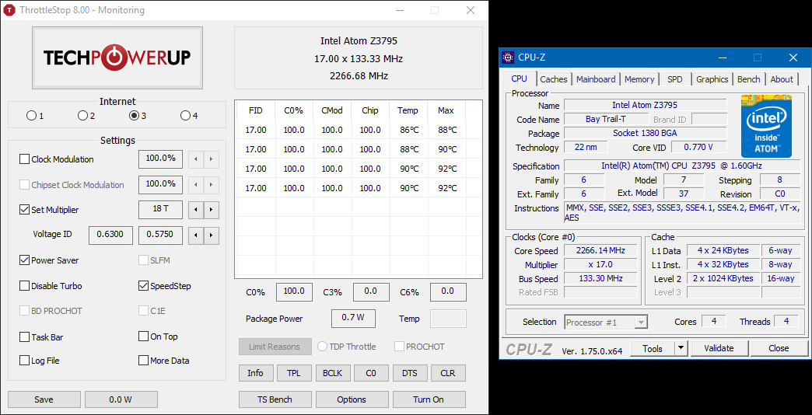Decrease Set Multiplier with left arrow

coord(196,210)
